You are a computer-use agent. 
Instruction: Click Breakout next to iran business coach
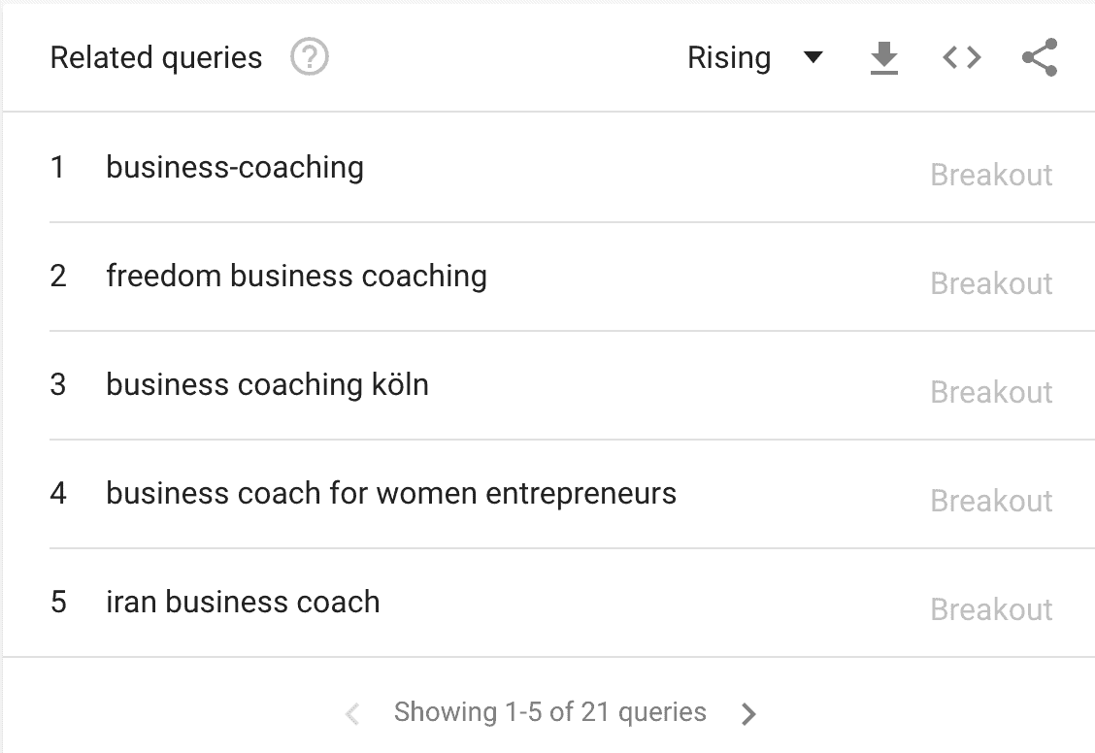click(x=991, y=609)
